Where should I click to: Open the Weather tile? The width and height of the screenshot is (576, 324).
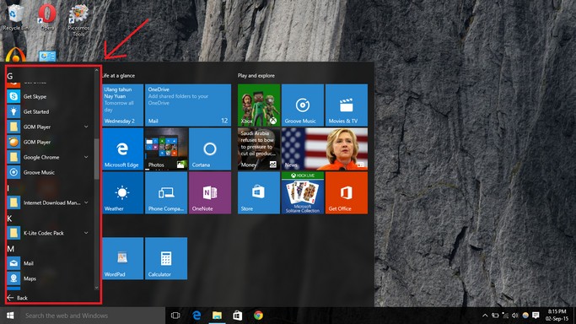coord(122,192)
